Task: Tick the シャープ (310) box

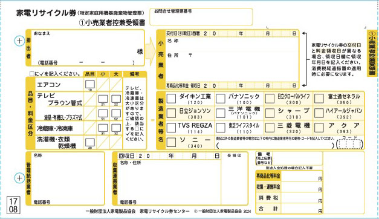Action: click(270, 113)
